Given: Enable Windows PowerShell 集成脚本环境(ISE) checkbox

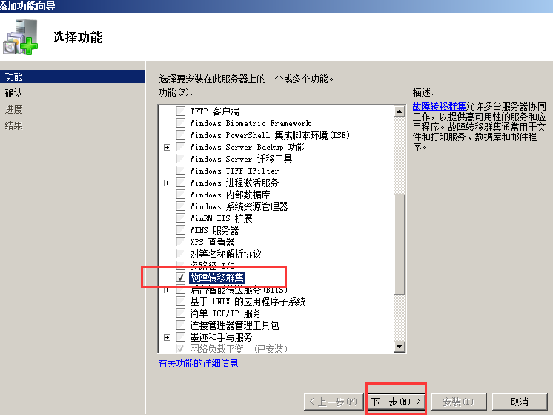Looking at the screenshot, I should (181, 135).
